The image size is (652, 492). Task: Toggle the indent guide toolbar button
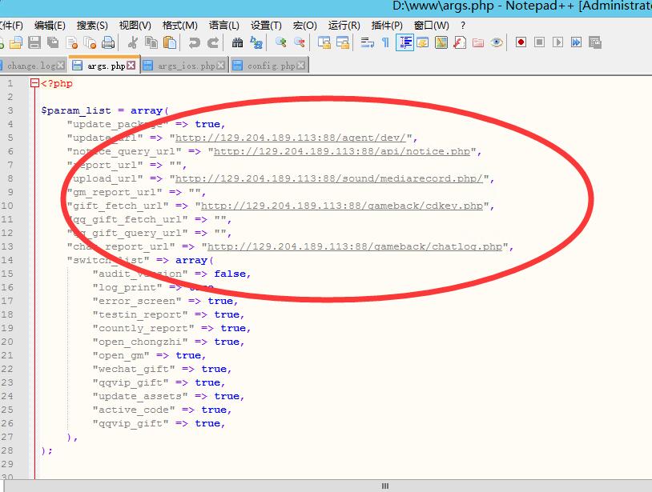[405, 42]
